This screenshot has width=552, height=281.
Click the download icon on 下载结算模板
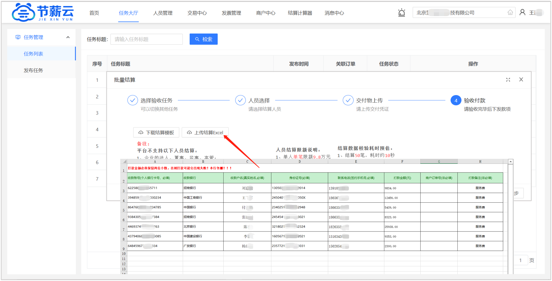(140, 132)
